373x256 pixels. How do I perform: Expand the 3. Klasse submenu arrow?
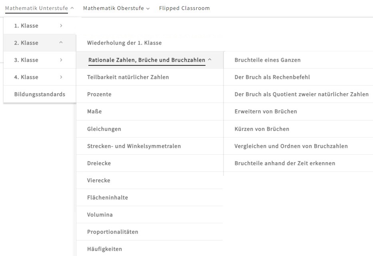click(x=61, y=60)
